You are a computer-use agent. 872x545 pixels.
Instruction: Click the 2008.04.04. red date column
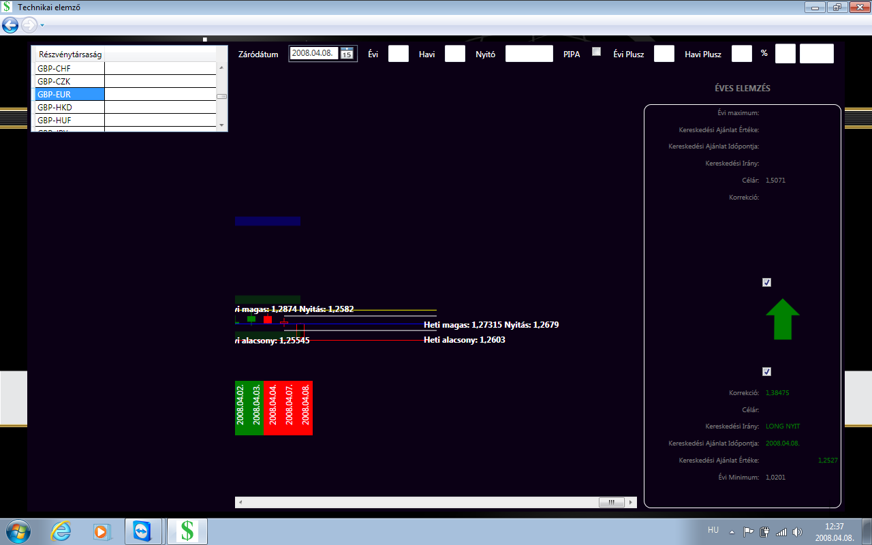click(x=272, y=407)
